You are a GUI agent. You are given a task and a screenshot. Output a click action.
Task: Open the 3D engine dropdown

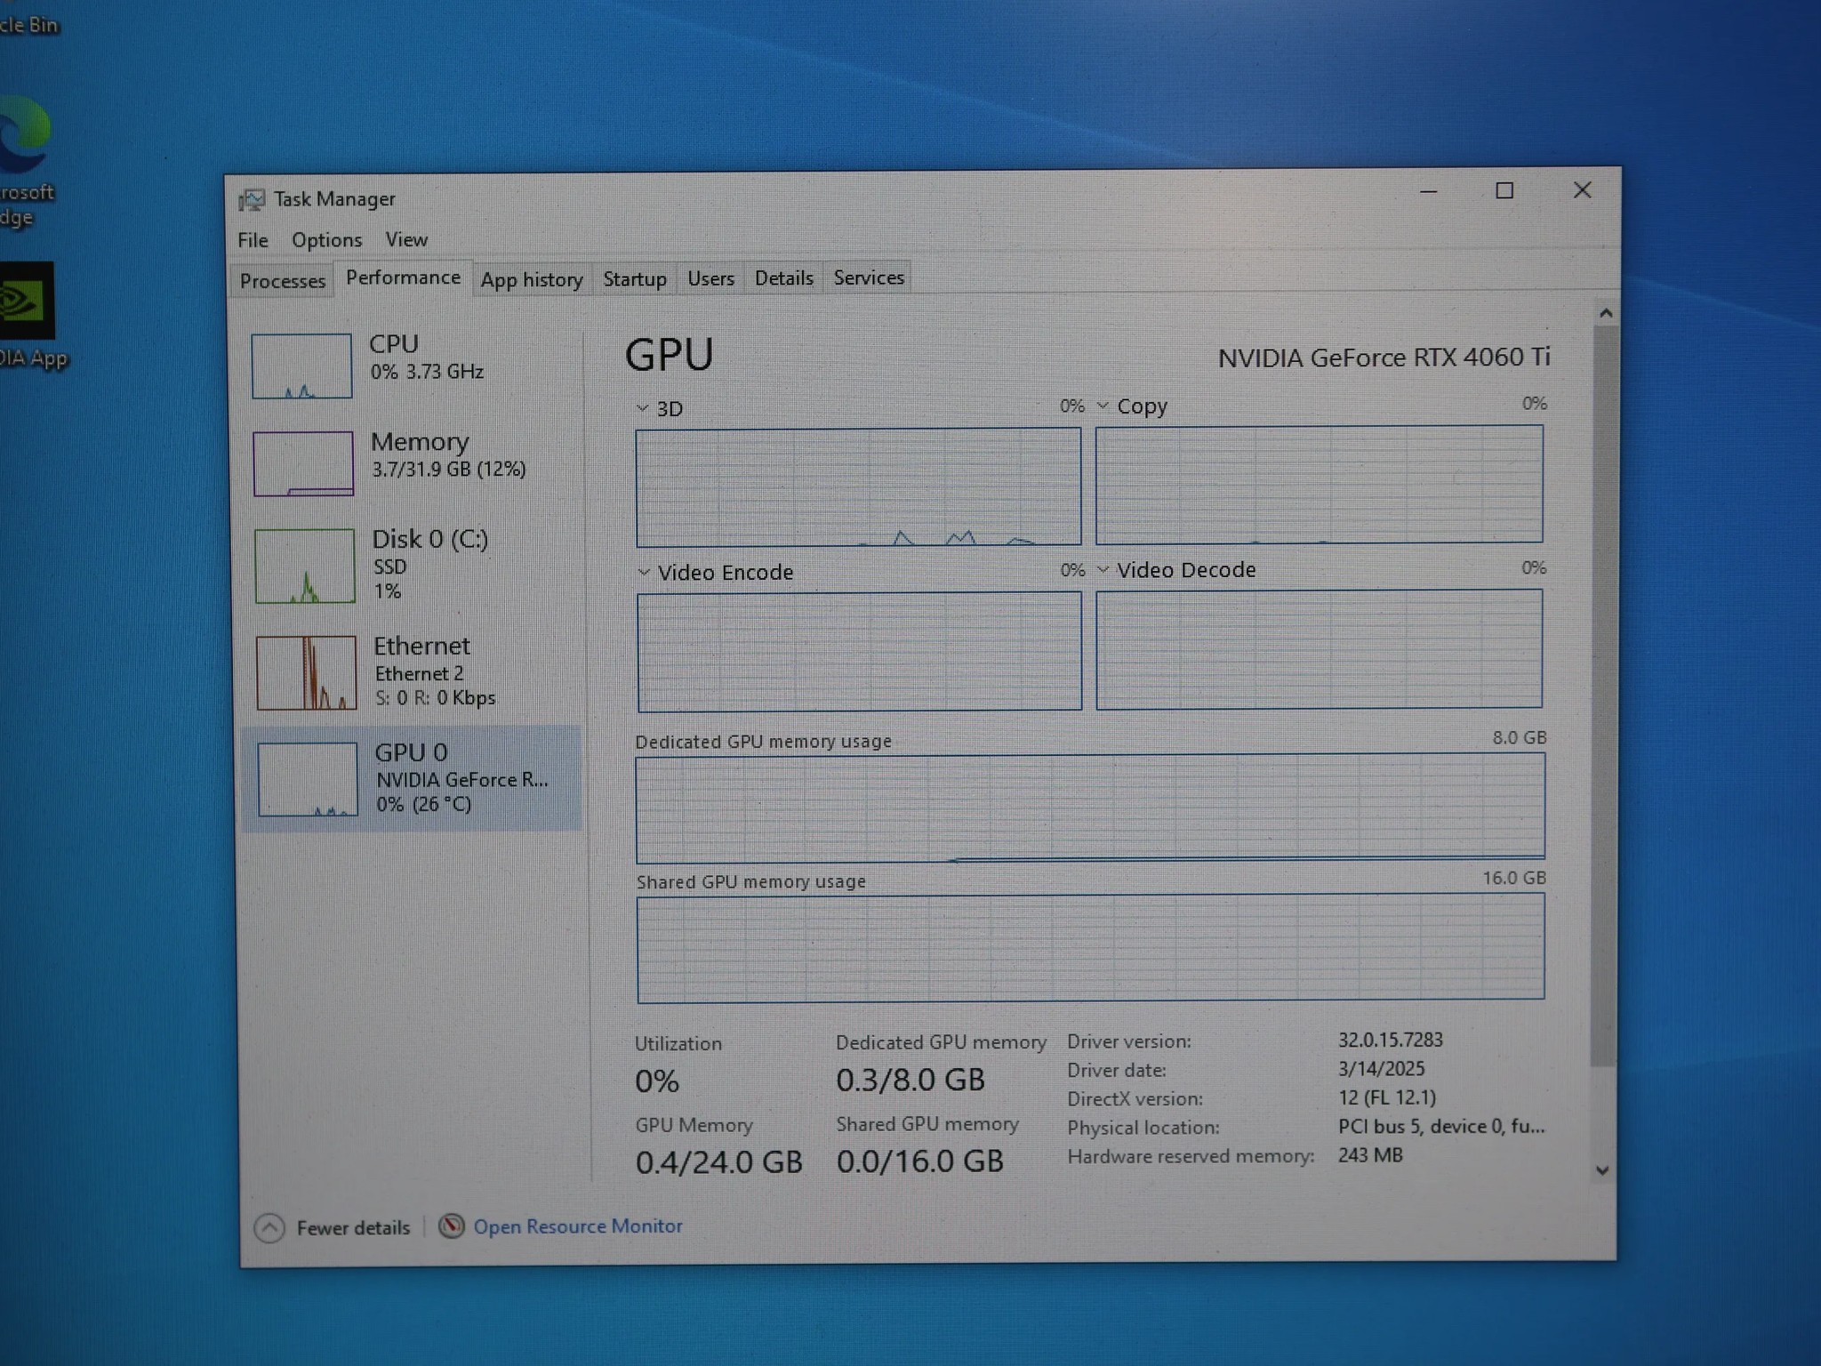pyautogui.click(x=643, y=408)
